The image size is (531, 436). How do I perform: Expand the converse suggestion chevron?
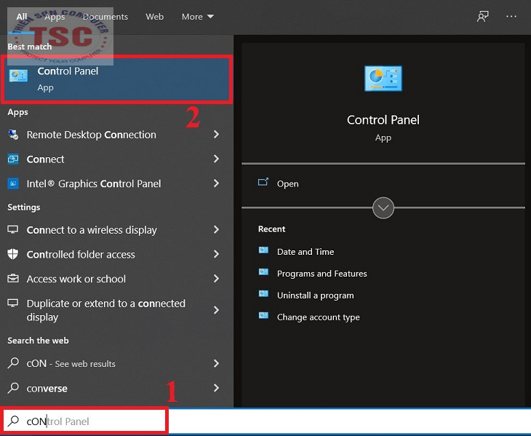pos(216,388)
